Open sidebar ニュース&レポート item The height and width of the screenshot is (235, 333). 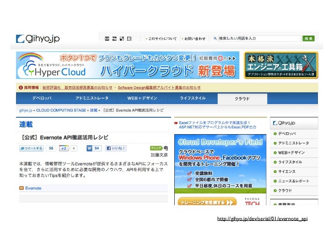(x=294, y=181)
